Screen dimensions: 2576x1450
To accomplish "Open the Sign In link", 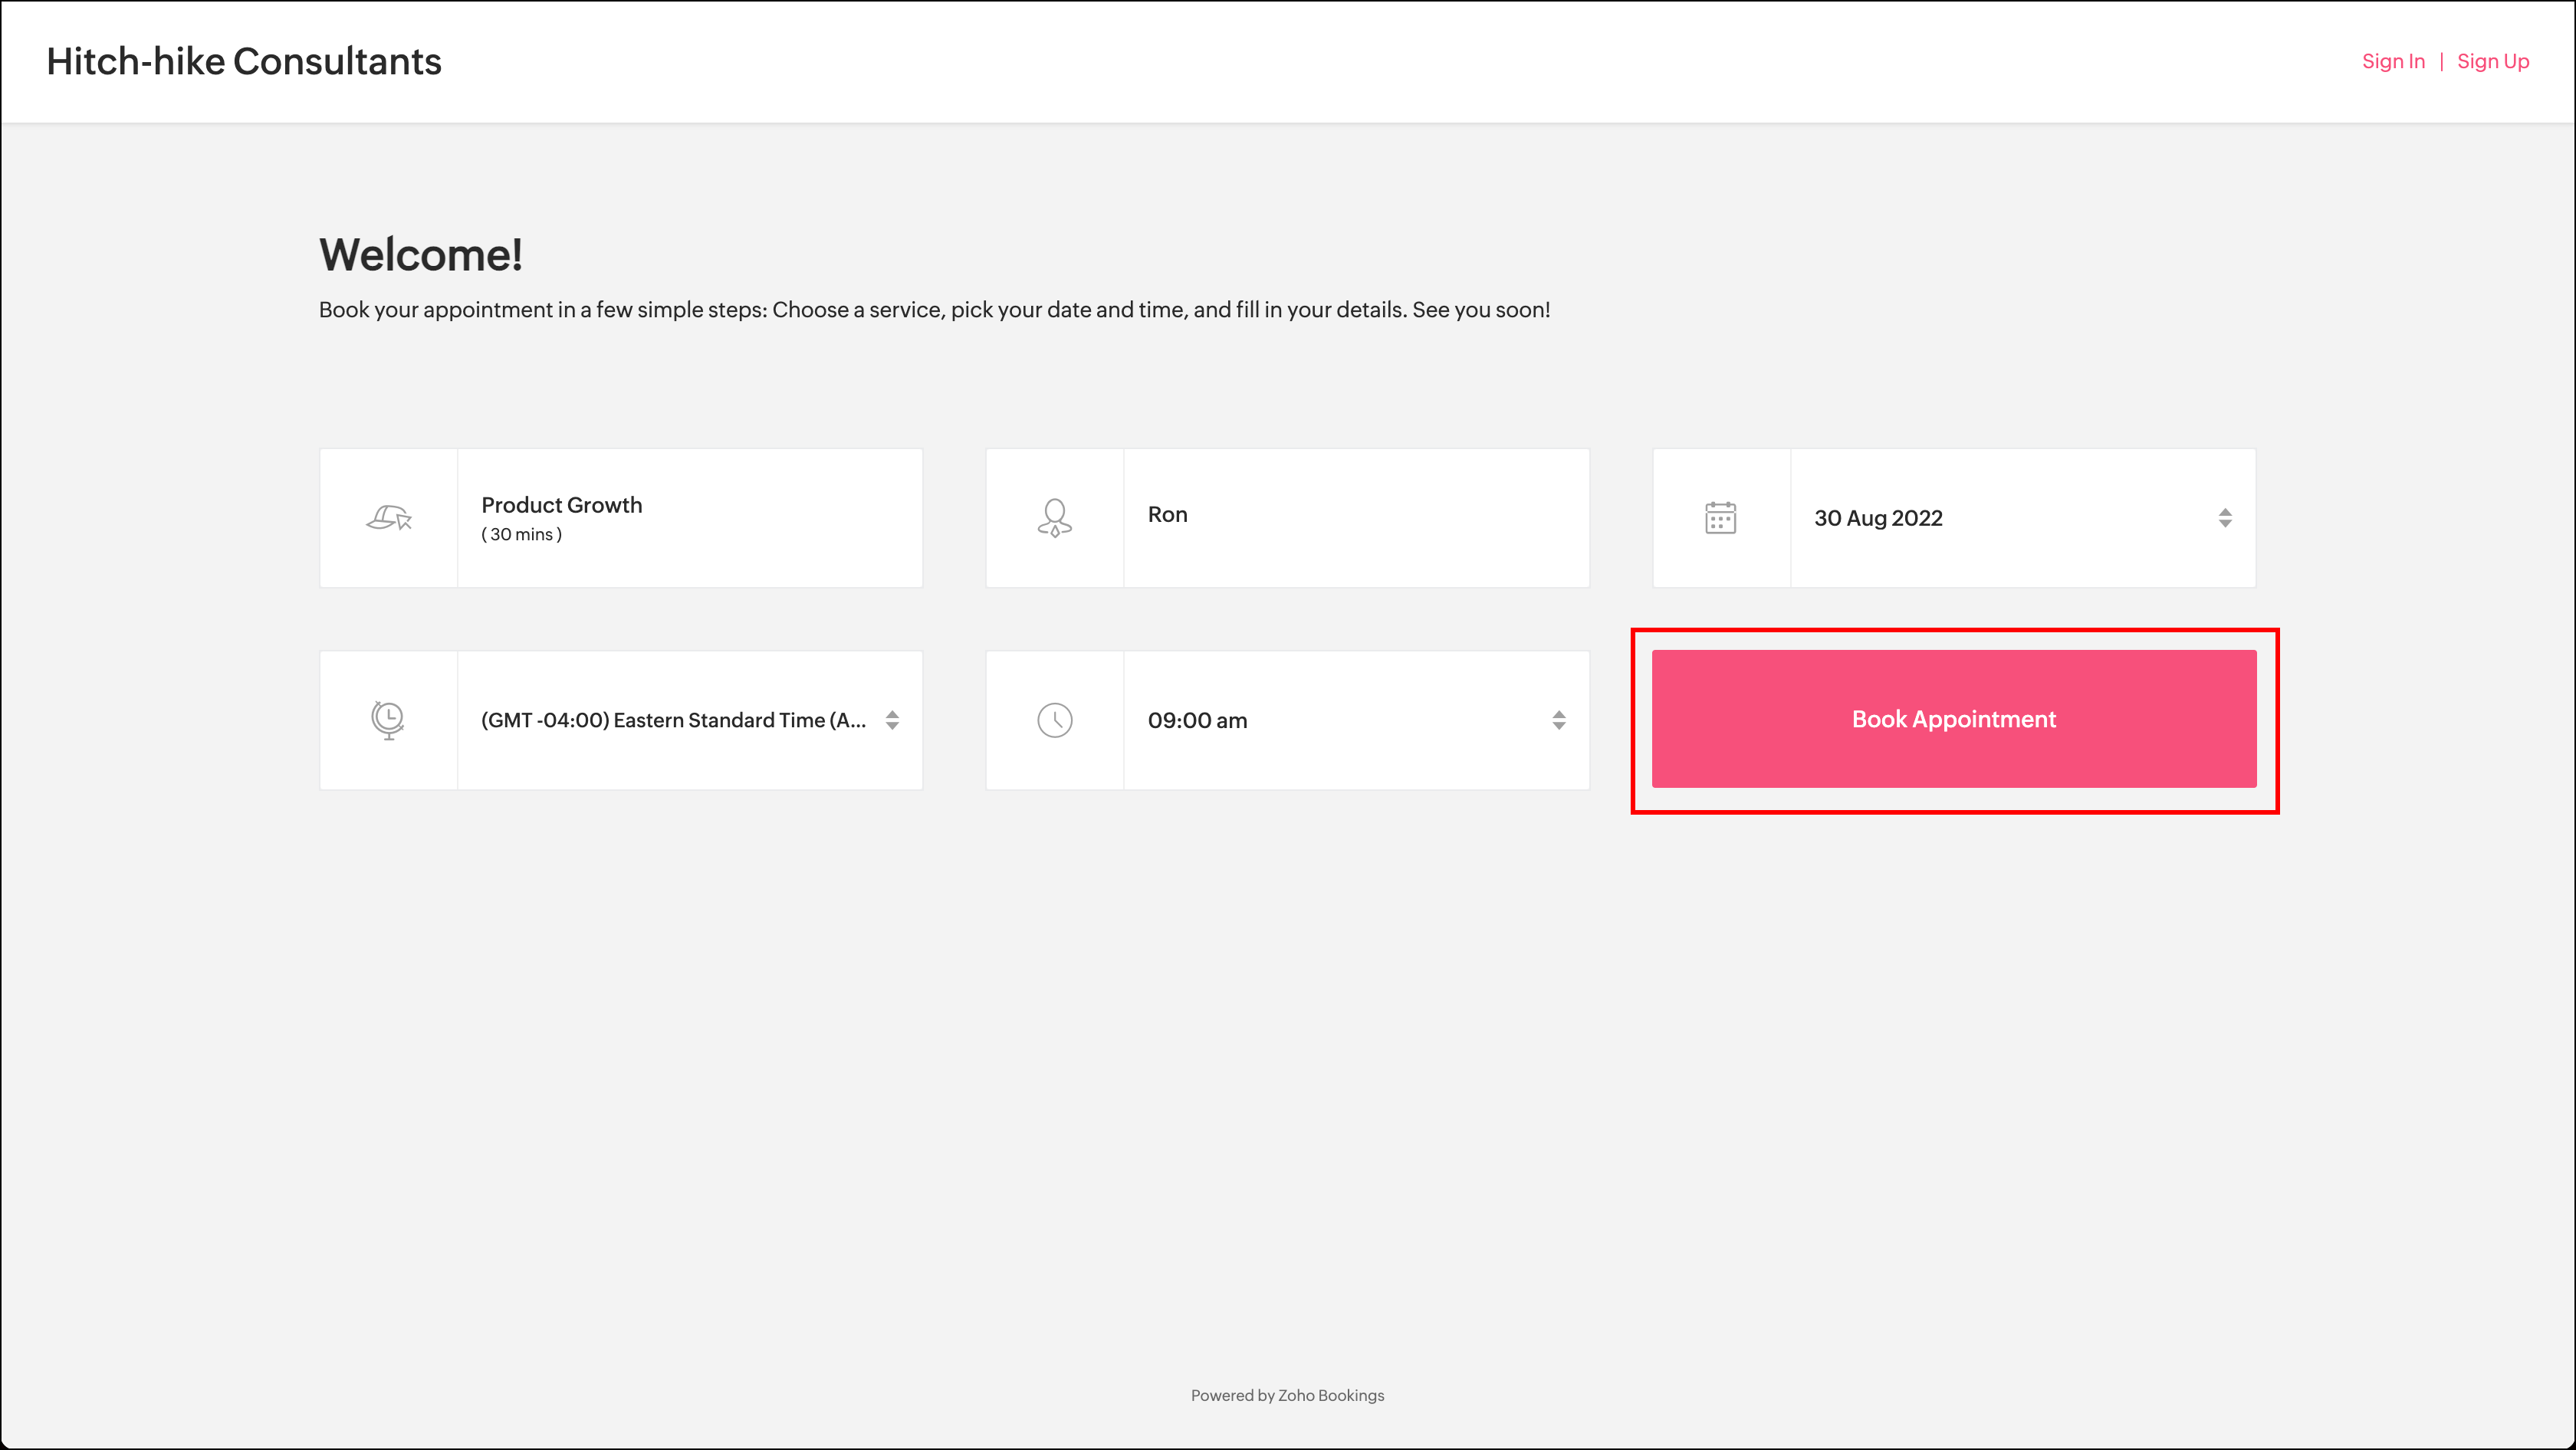I will (2393, 61).
